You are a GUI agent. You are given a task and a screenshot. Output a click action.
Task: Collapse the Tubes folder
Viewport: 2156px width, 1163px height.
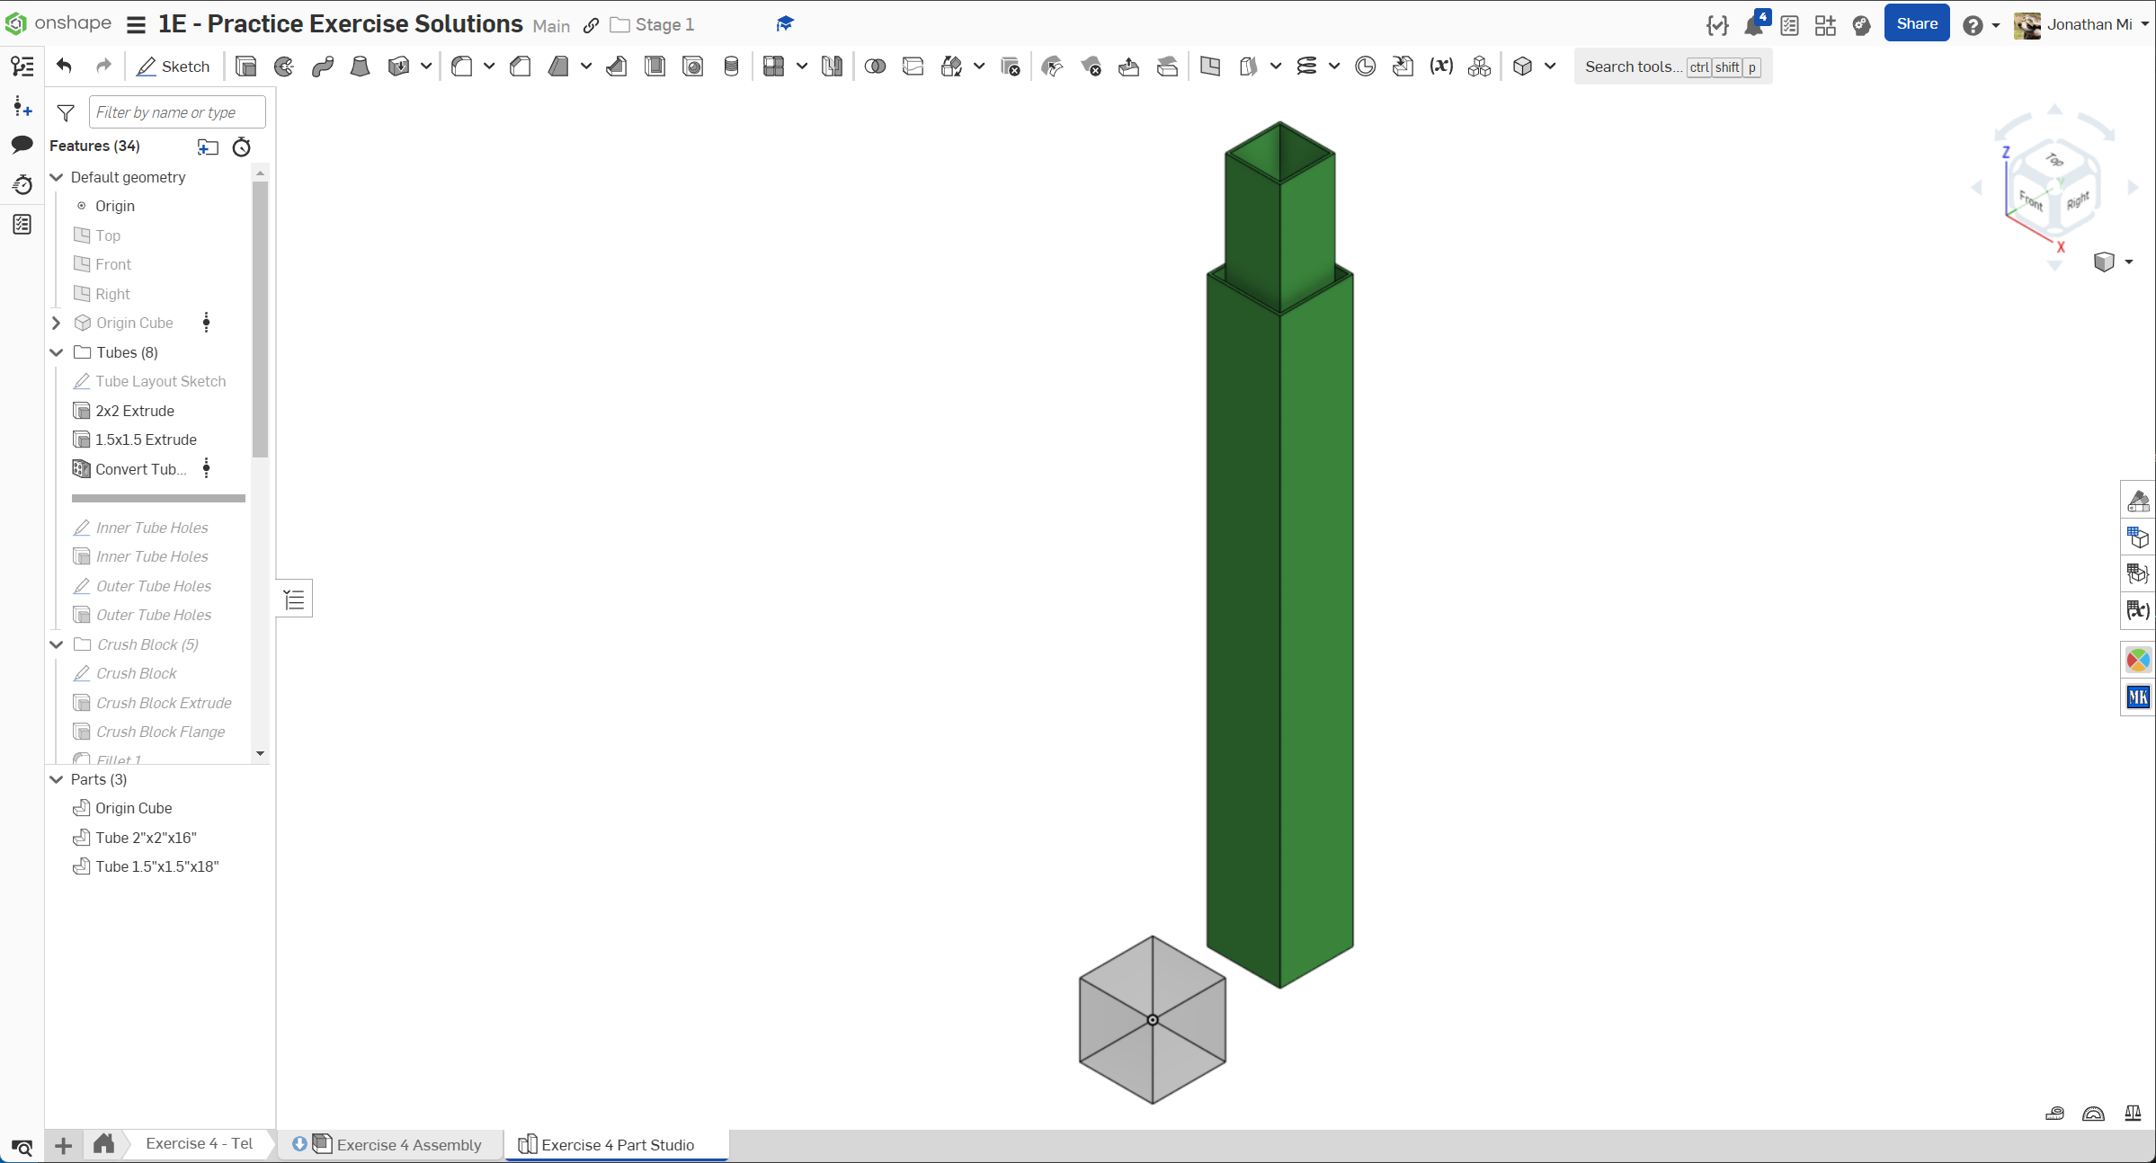[57, 352]
